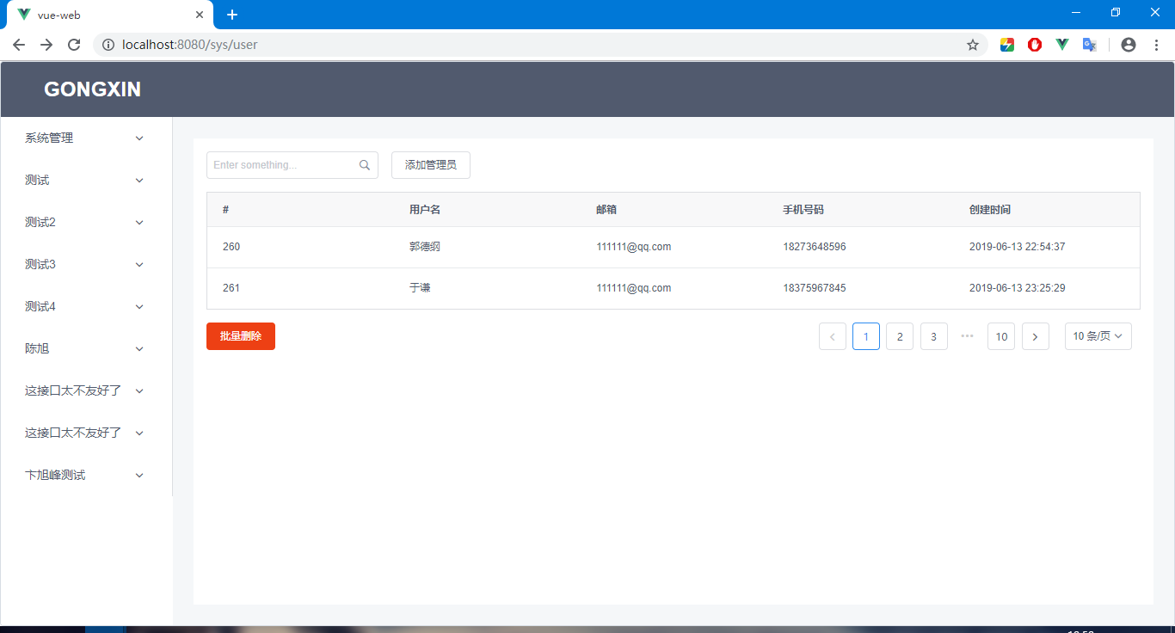Click phone number 18375967845
This screenshot has width=1175, height=633.
pyautogui.click(x=815, y=288)
